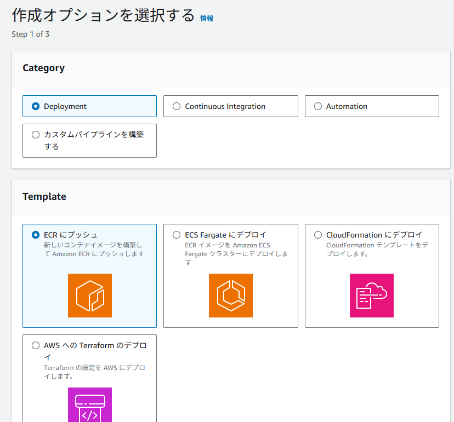Click the ECS Fargate cluster description text
The height and width of the screenshot is (422, 454).
pos(236,254)
